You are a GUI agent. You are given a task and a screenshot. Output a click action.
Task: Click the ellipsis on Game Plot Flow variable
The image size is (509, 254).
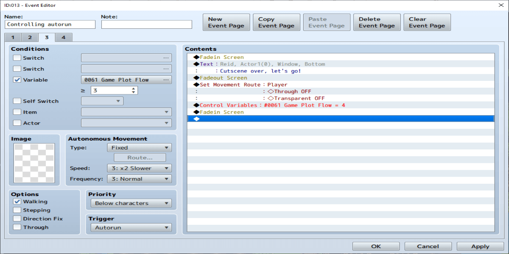pyautogui.click(x=166, y=80)
